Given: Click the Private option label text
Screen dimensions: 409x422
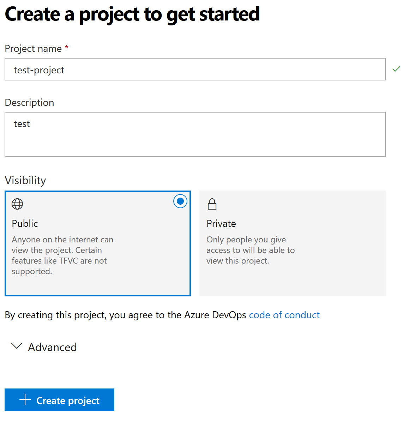Looking at the screenshot, I should pos(221,223).
